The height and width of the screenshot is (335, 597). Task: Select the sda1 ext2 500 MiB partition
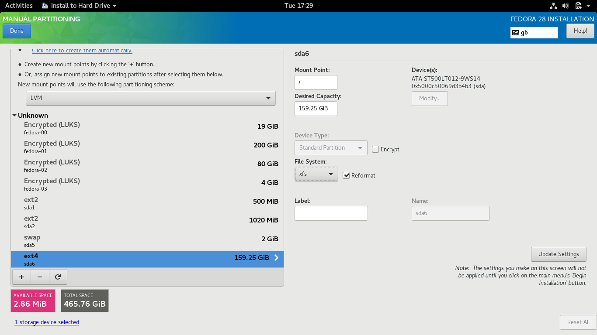coord(147,204)
